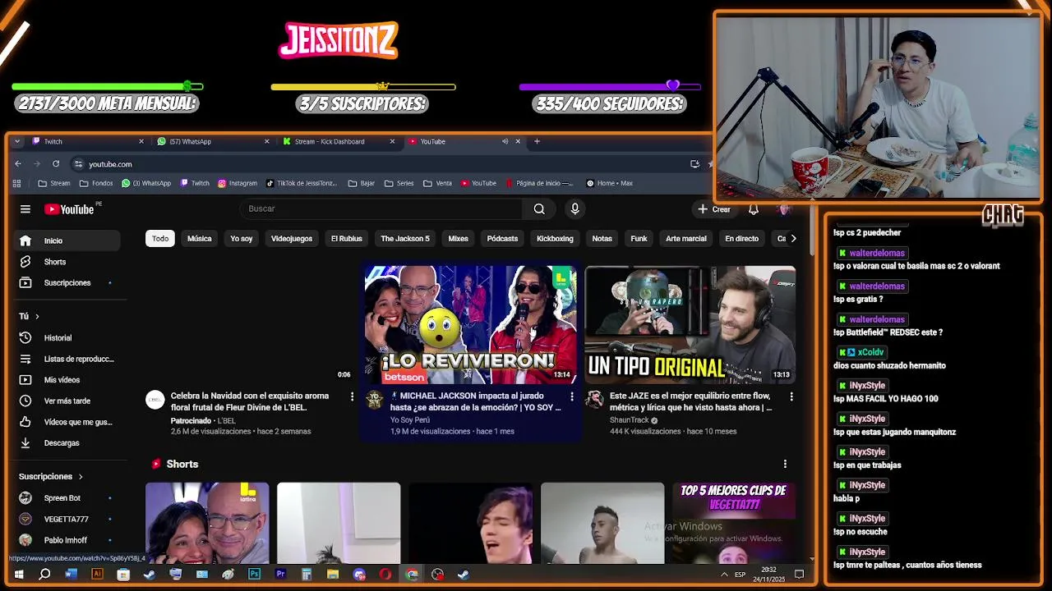1052x591 pixels.
Task: Open Windows taskbar search
Action: pyautogui.click(x=44, y=575)
